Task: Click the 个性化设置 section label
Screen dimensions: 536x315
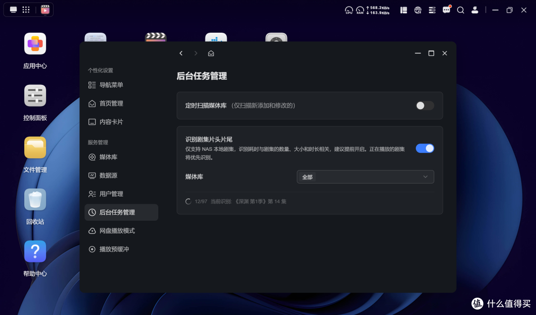Action: 100,70
